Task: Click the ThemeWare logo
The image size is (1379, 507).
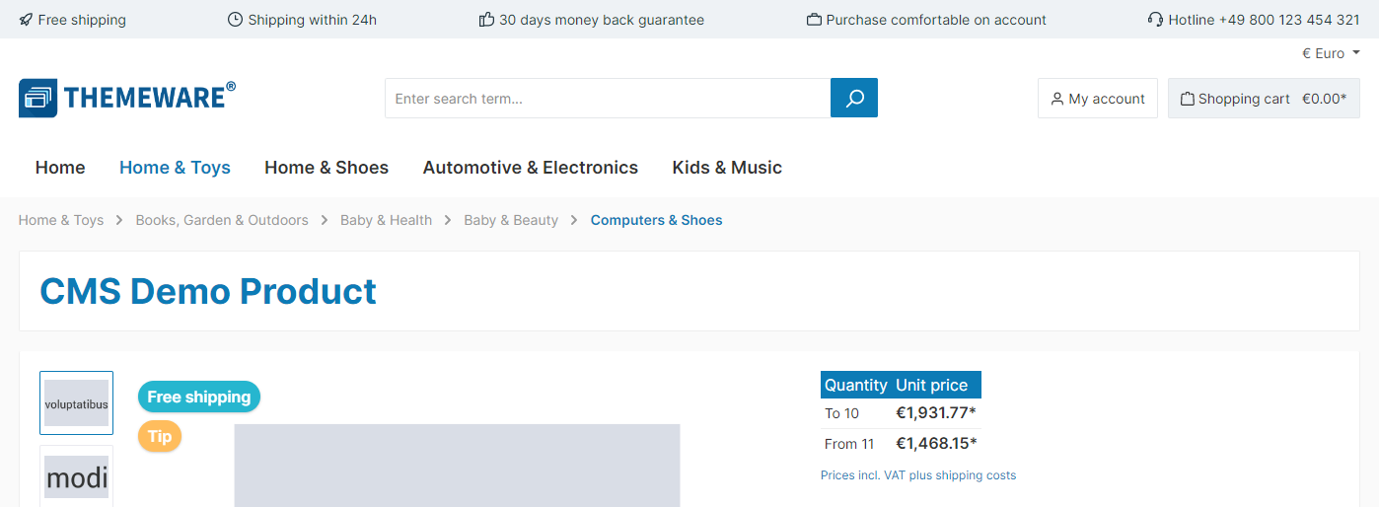Action: click(x=127, y=98)
